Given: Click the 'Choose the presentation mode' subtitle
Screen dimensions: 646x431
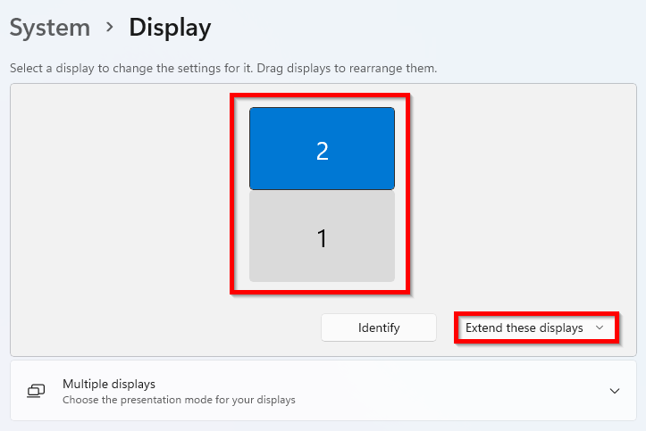Looking at the screenshot, I should point(179,400).
